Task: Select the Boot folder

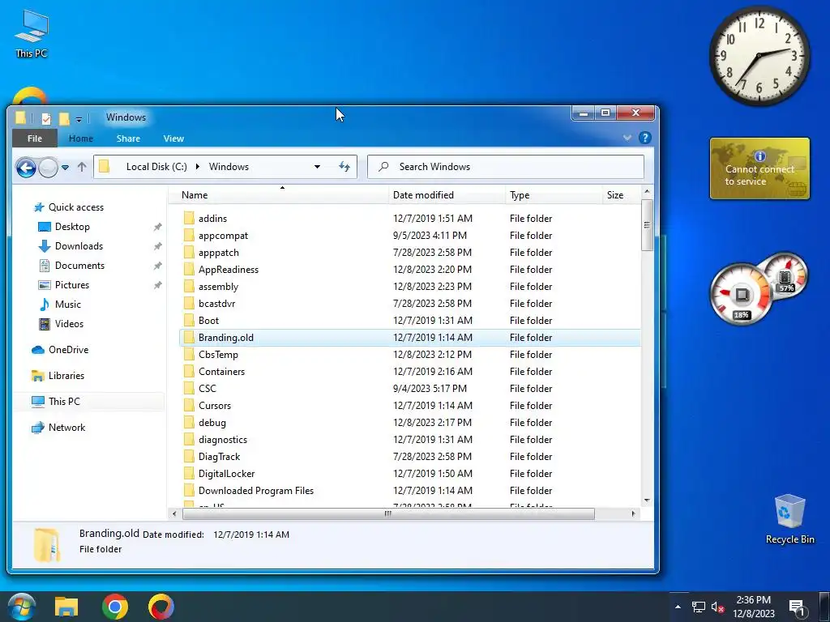Action: coord(208,321)
